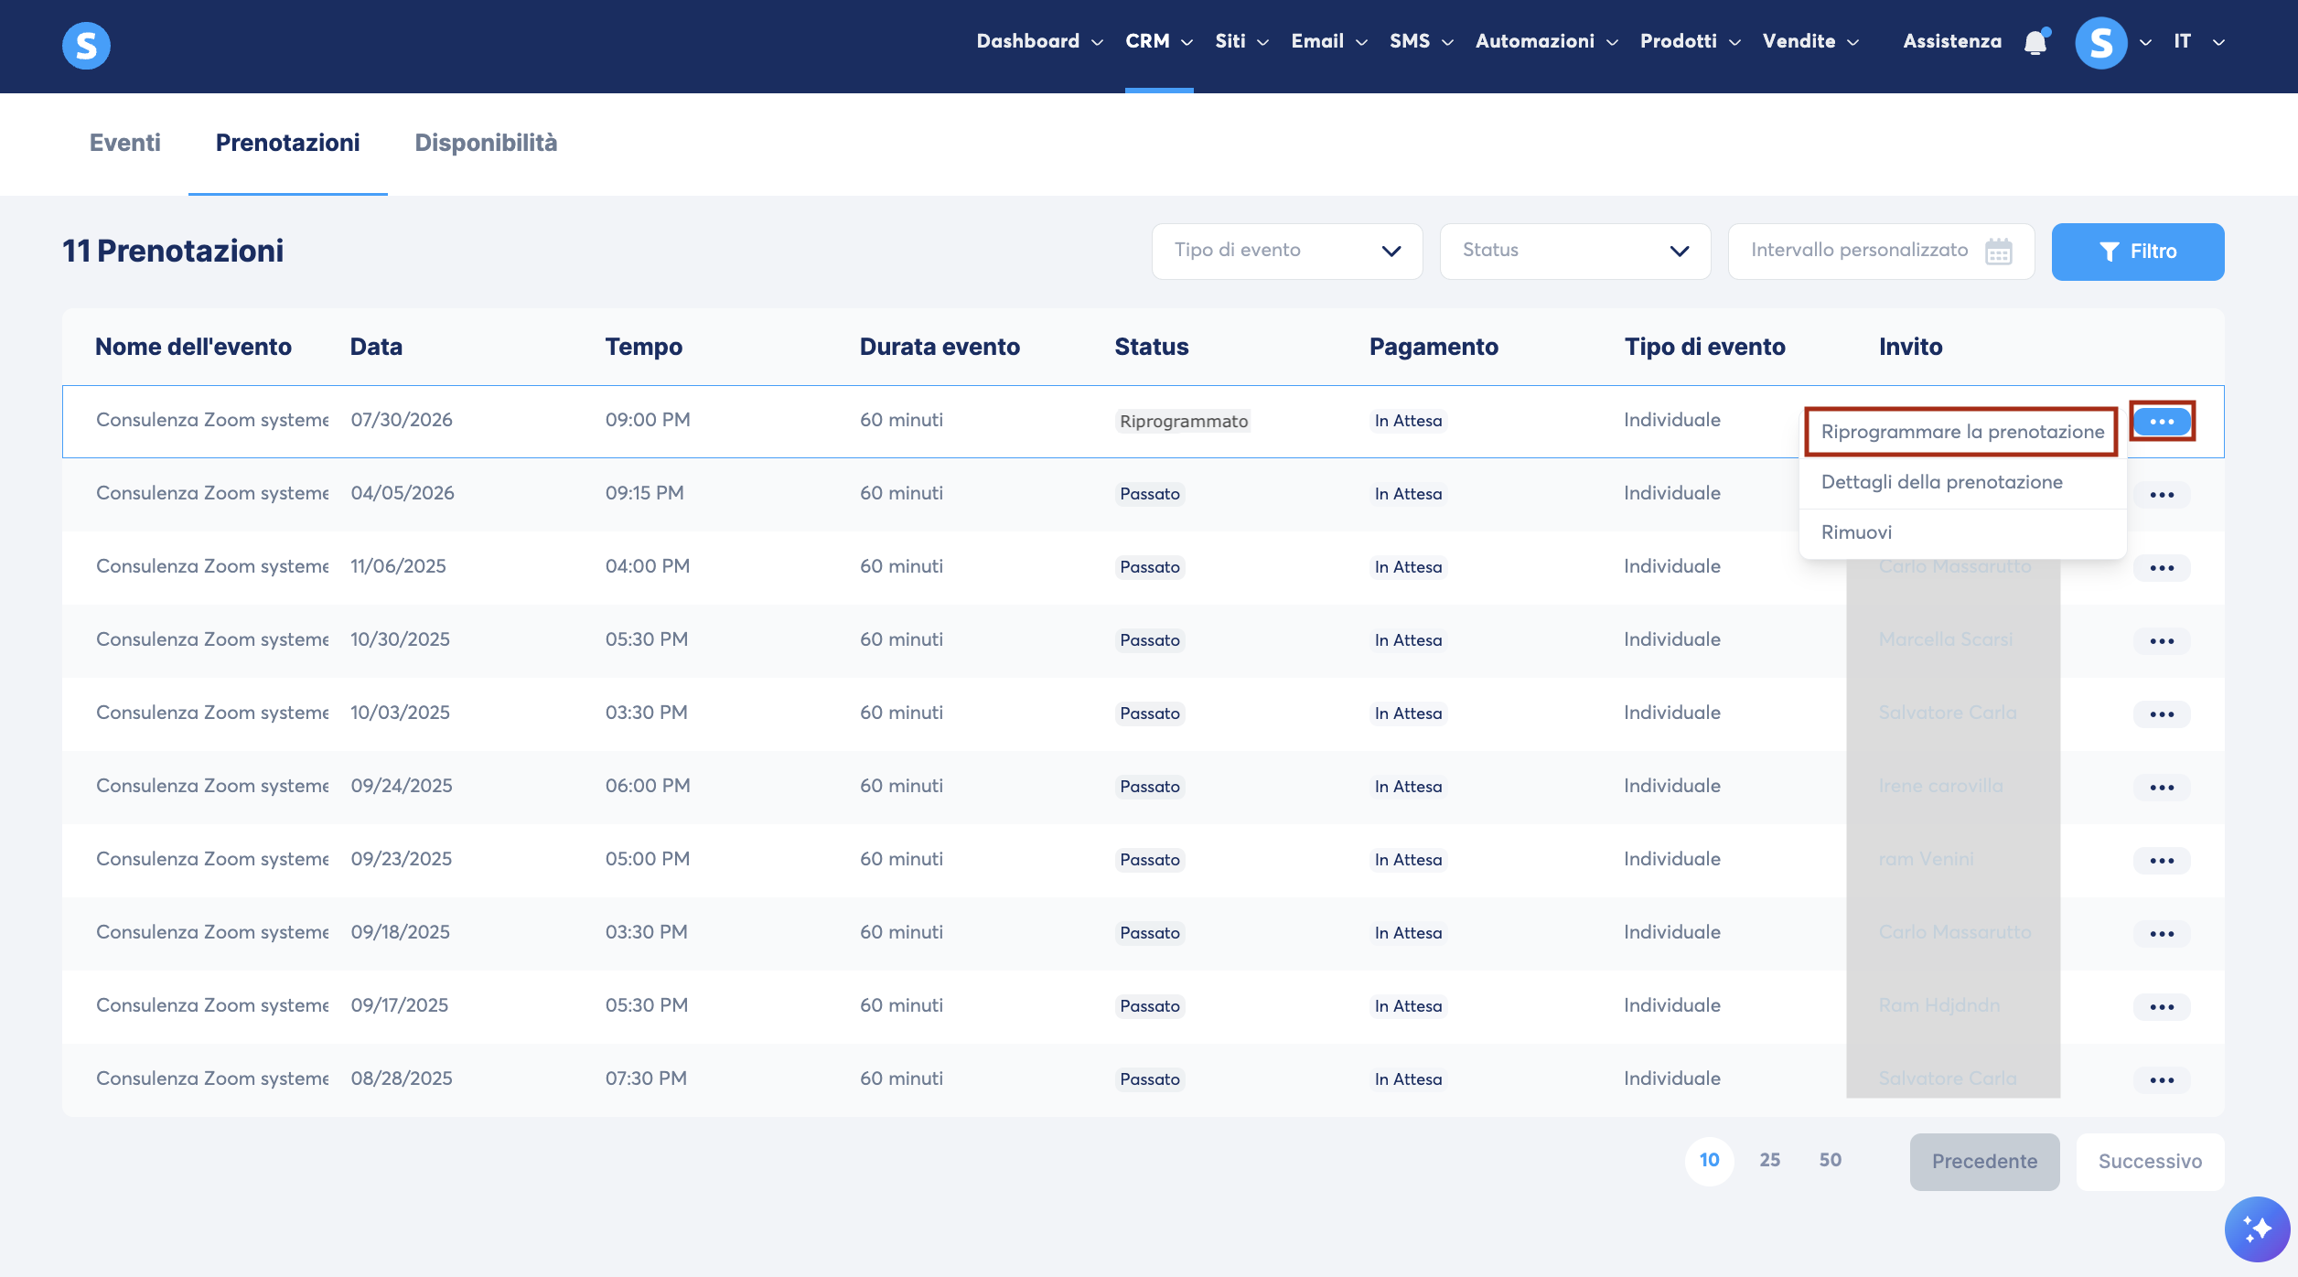Open three-dot menu for the 04/05/2026 booking
The height and width of the screenshot is (1277, 2298).
[x=2162, y=495]
